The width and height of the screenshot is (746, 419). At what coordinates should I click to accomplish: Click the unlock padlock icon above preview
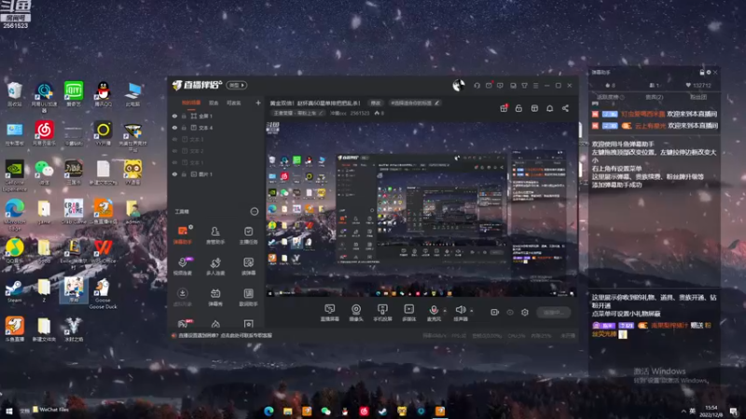518,108
